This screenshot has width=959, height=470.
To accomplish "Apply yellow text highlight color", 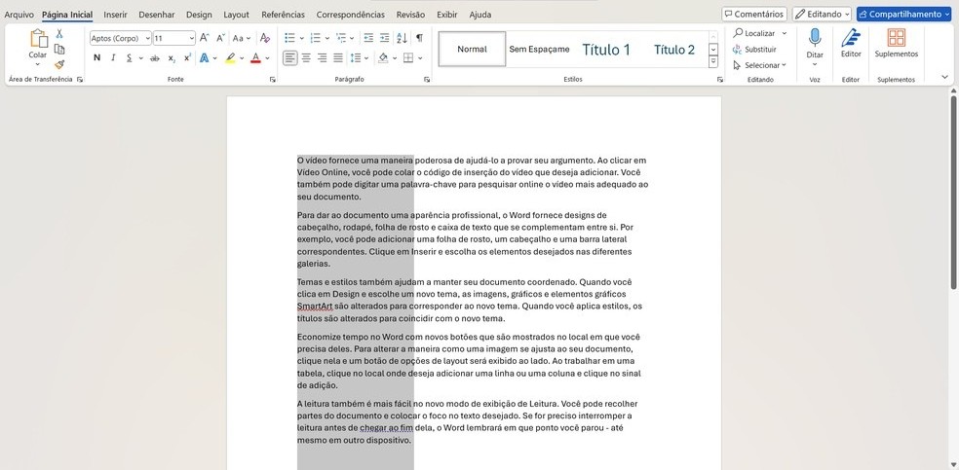I will coord(230,58).
